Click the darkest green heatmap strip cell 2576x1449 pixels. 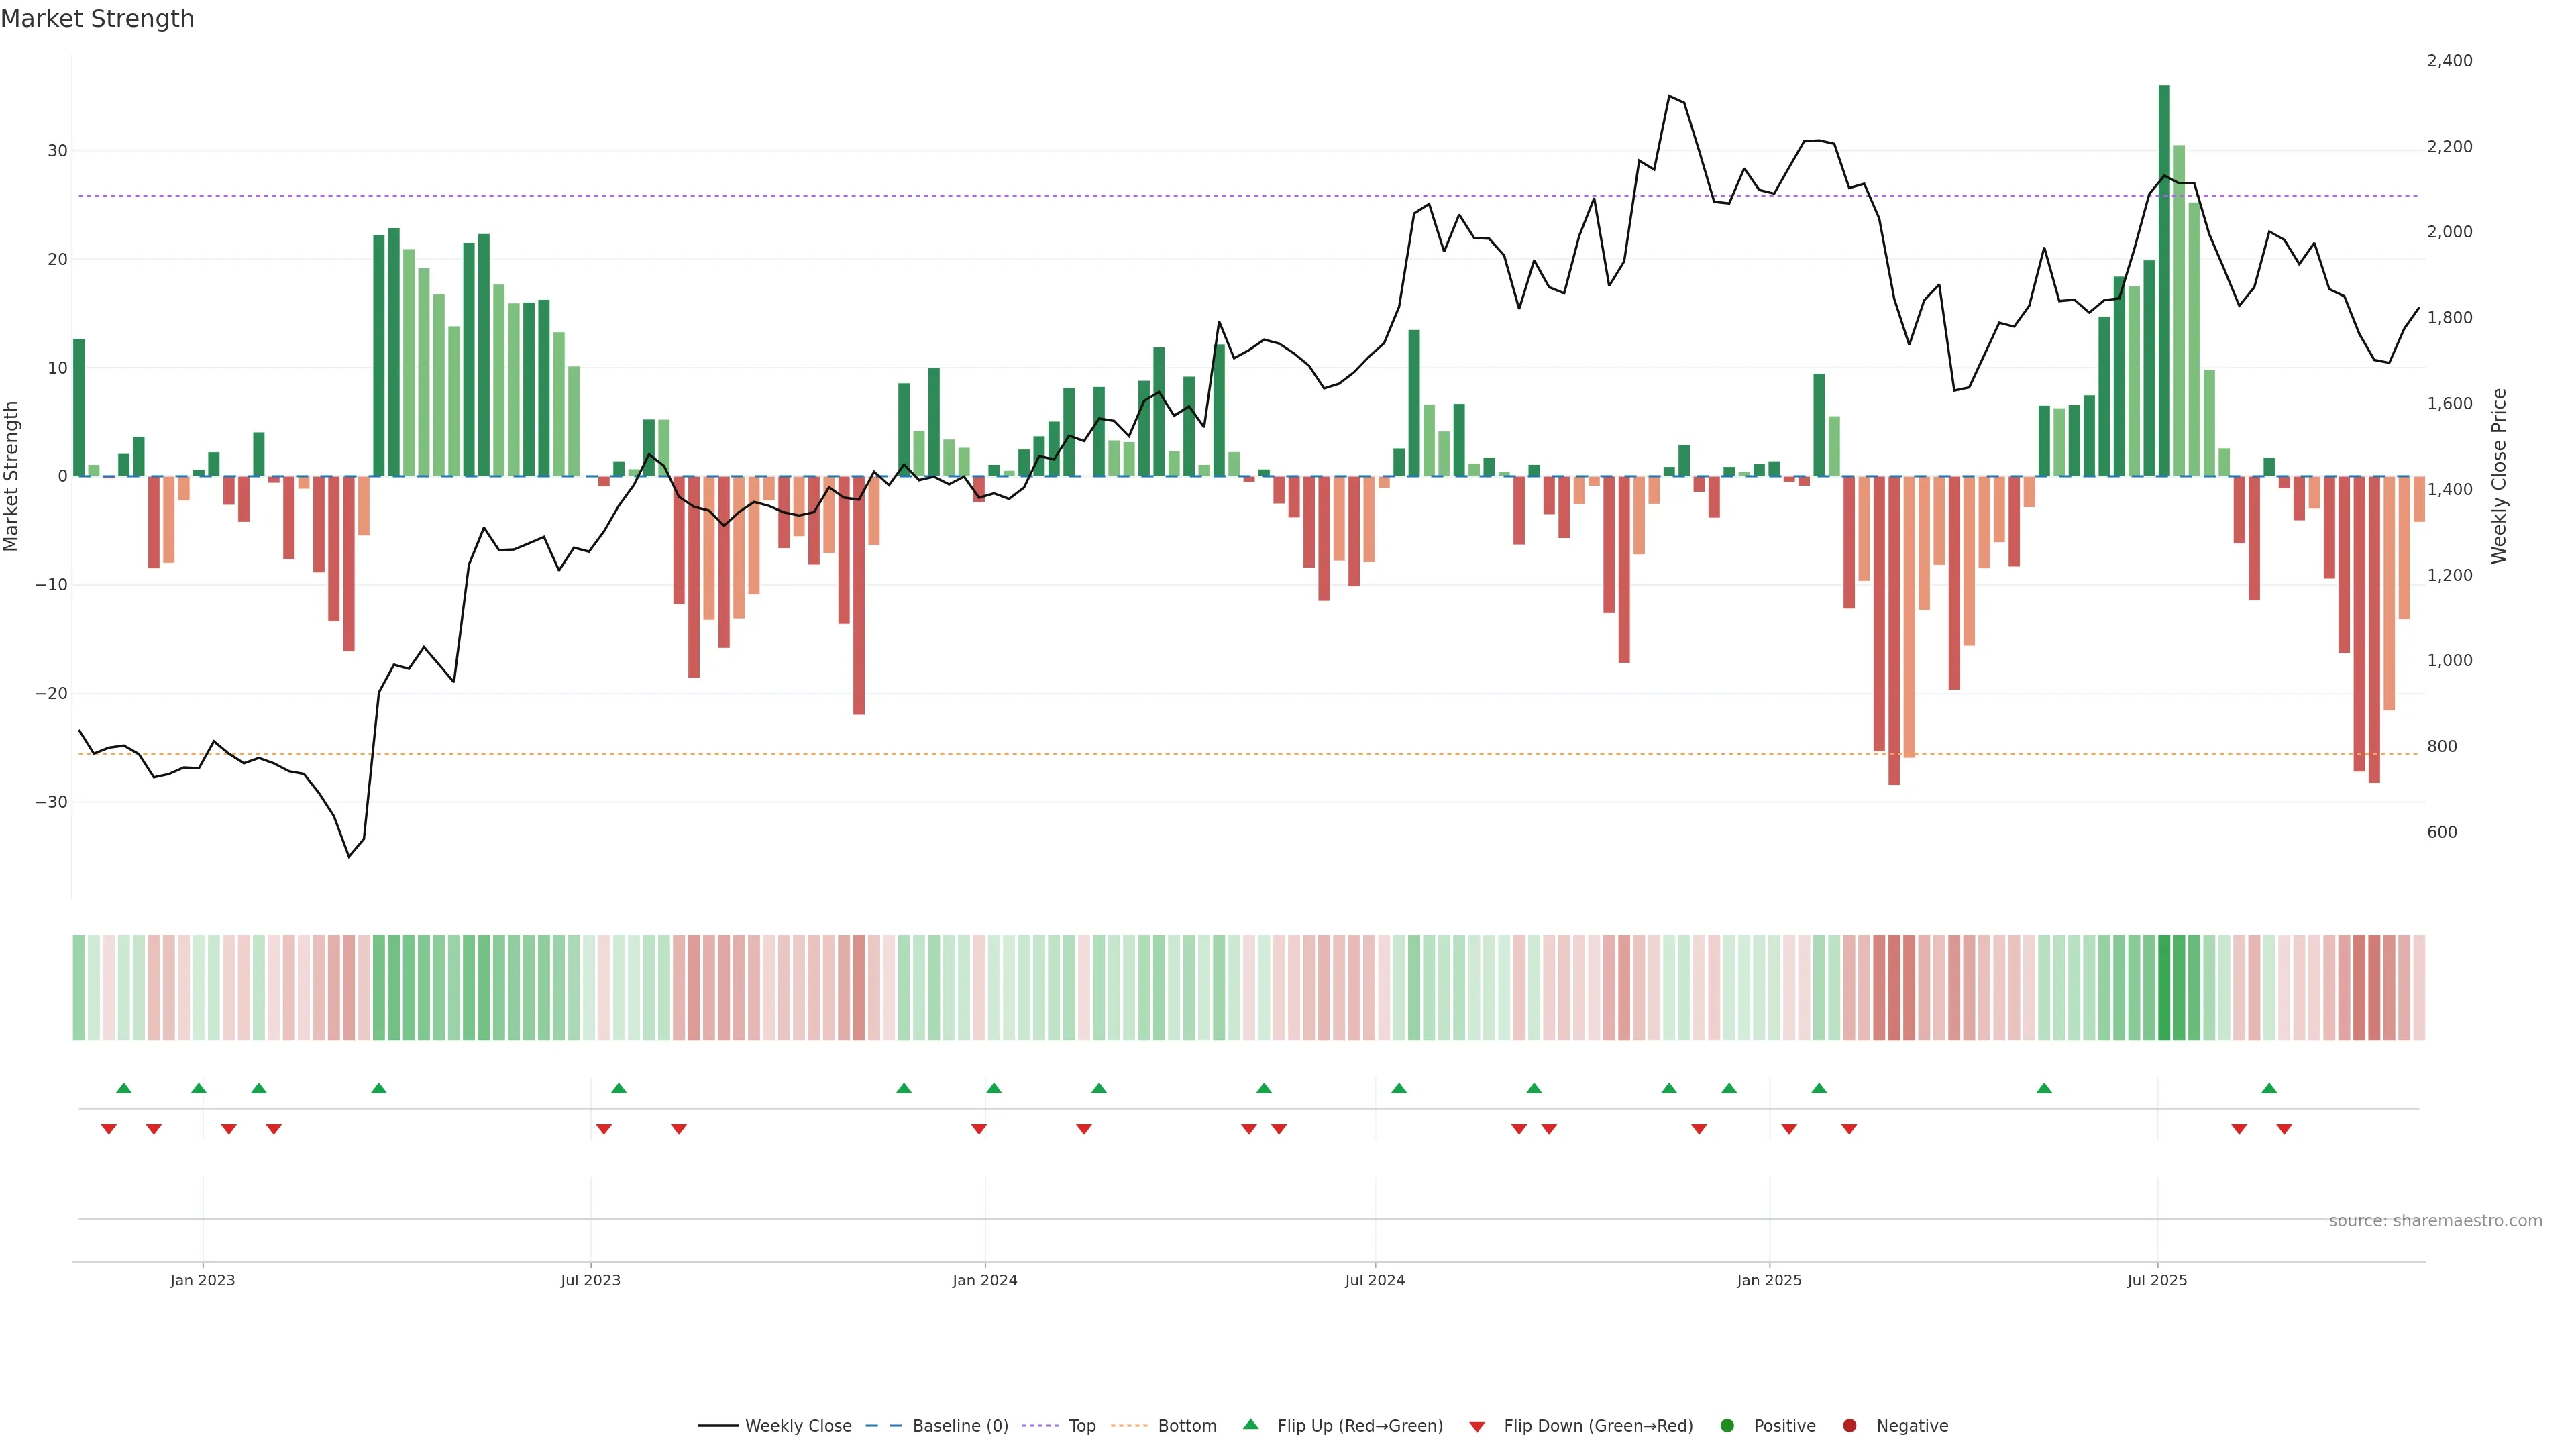(2164, 987)
